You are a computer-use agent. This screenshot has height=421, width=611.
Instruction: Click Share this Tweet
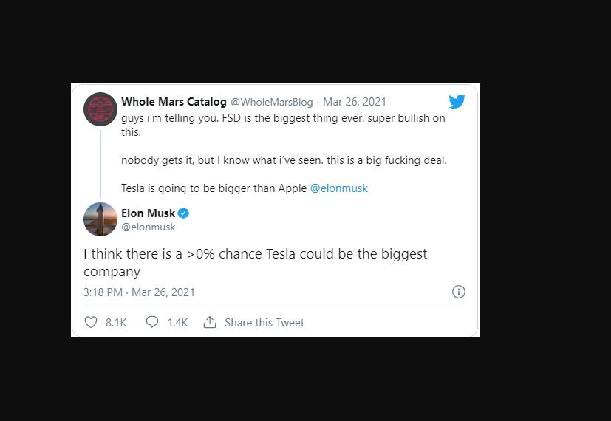coord(264,323)
